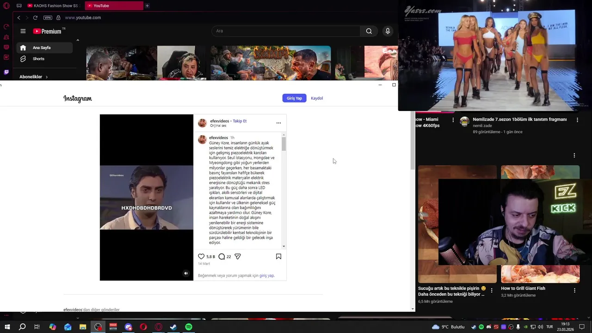Image resolution: width=592 pixels, height=333 pixels.
Task: Click the Giriş Yap button
Action: click(294, 98)
